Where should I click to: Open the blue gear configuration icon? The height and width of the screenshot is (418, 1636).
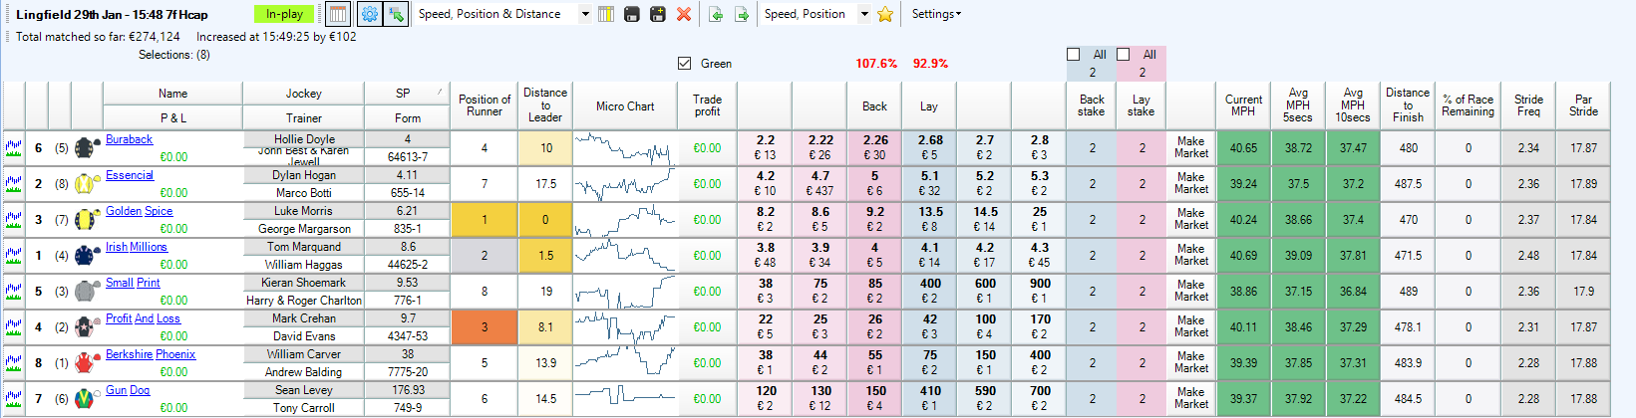point(369,14)
